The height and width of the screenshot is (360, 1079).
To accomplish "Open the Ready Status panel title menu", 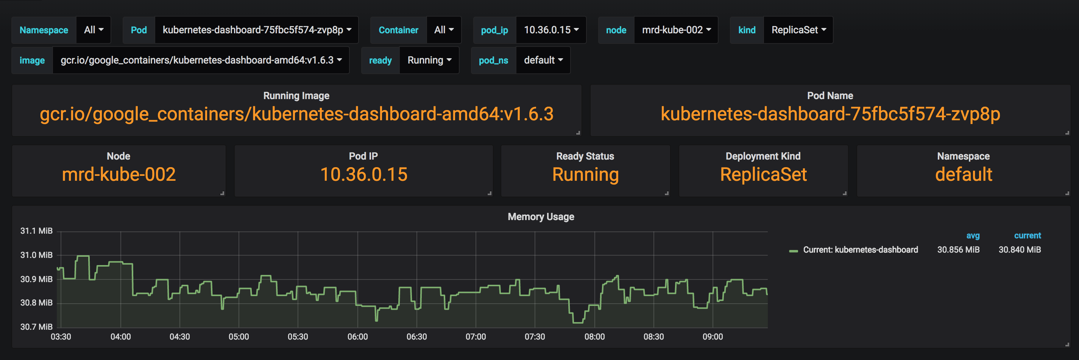I will click(585, 156).
